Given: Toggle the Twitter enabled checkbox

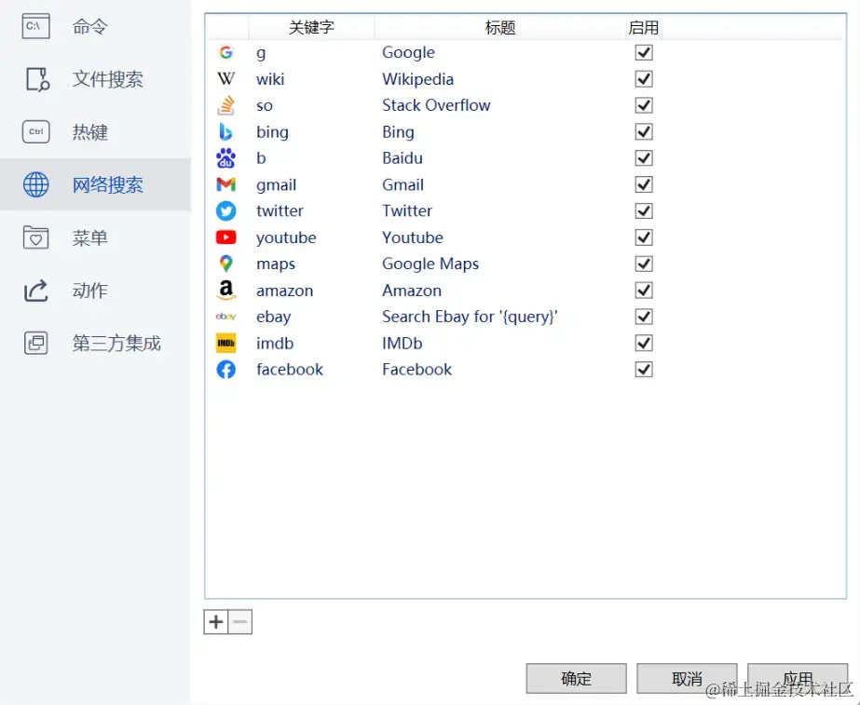Looking at the screenshot, I should coord(644,211).
